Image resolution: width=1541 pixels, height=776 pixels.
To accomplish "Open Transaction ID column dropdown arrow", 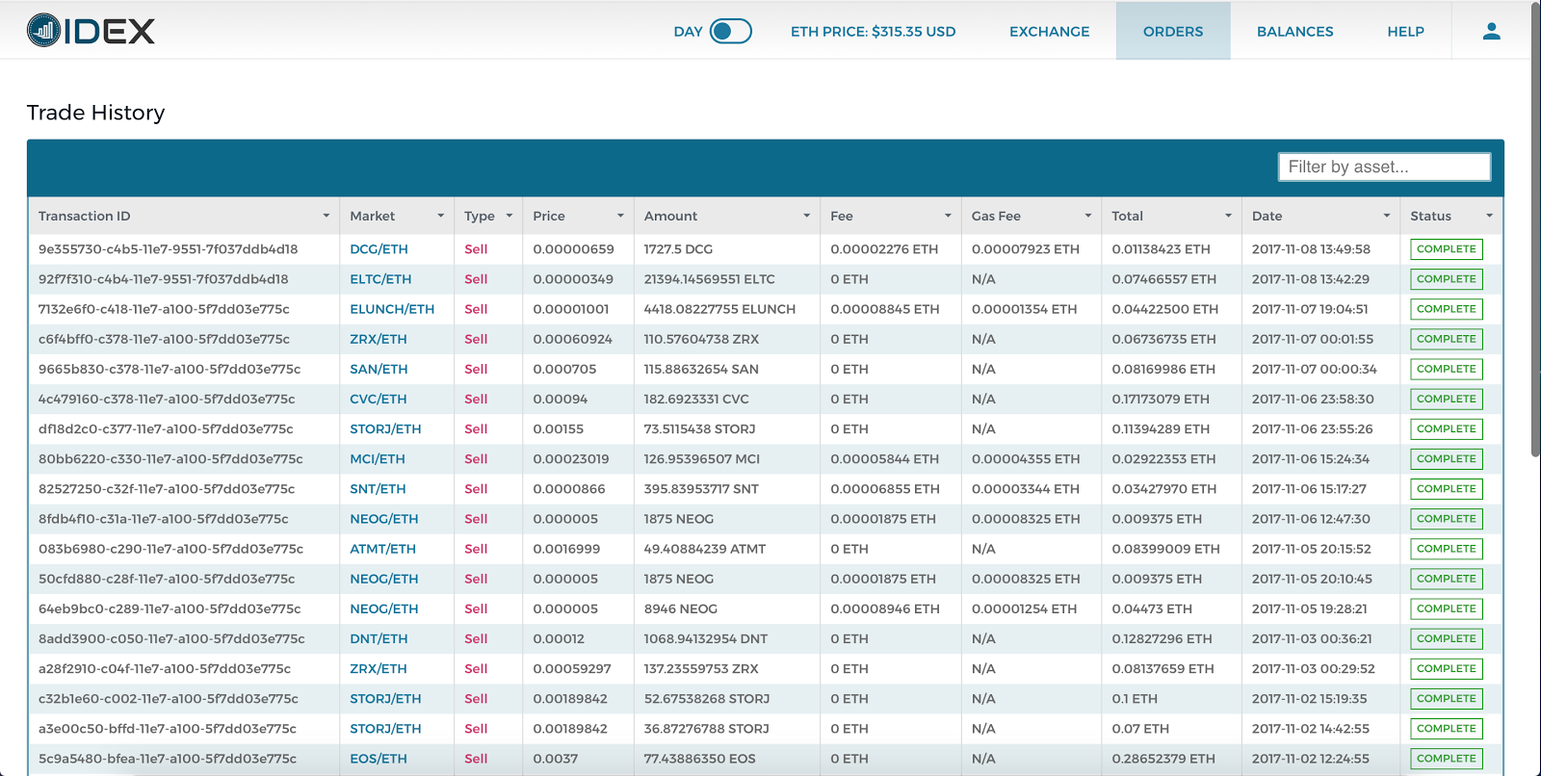I will coord(326,216).
